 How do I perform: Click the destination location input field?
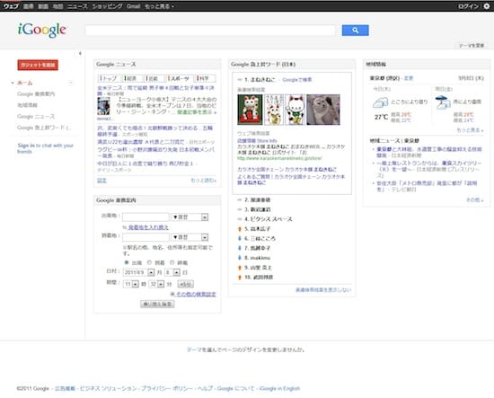[x=146, y=237]
